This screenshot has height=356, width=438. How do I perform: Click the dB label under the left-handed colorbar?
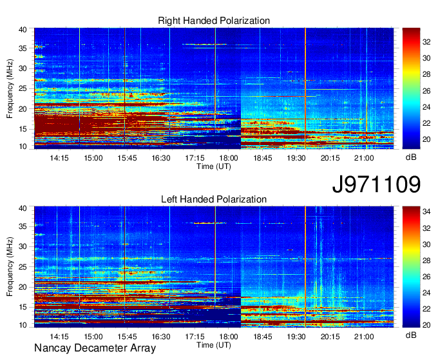tap(411, 335)
